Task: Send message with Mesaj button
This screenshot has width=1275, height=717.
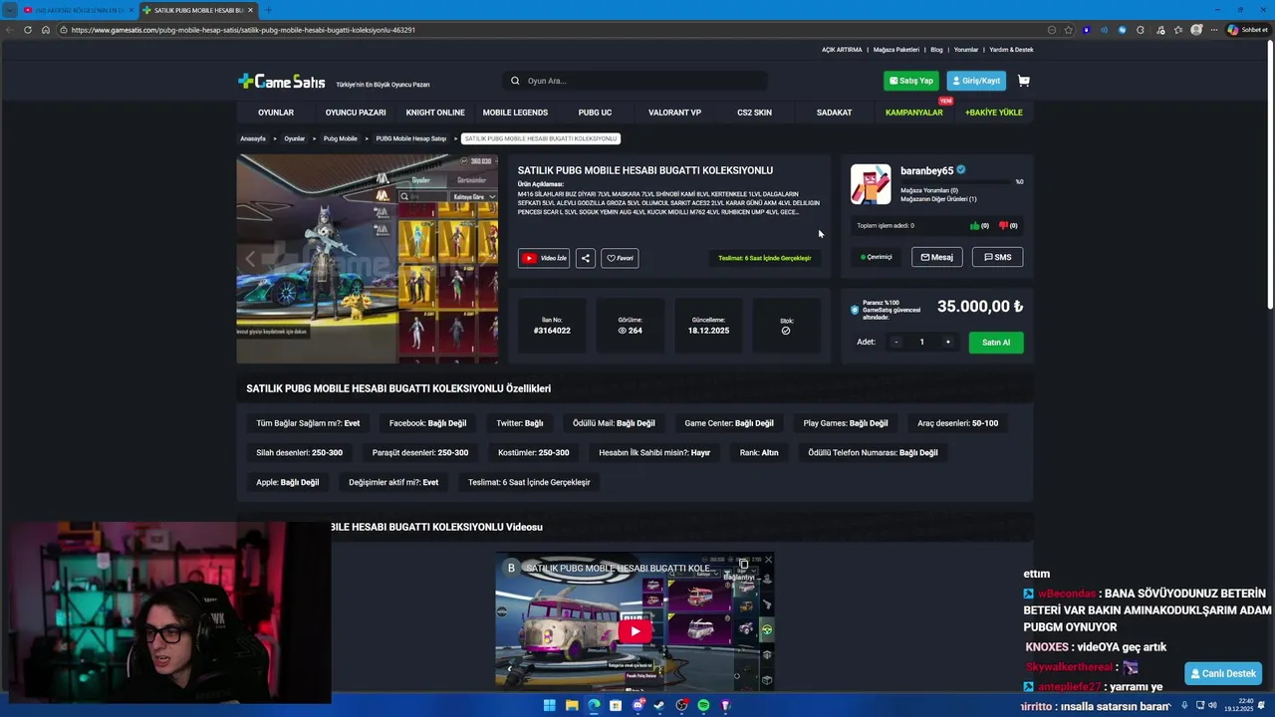Action: [x=936, y=257]
